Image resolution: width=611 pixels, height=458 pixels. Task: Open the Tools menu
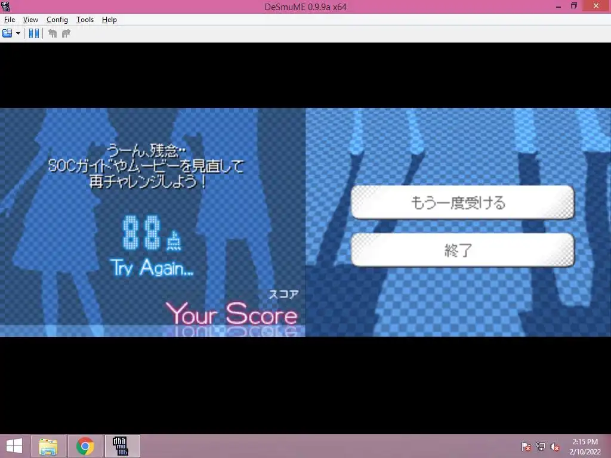(x=85, y=20)
